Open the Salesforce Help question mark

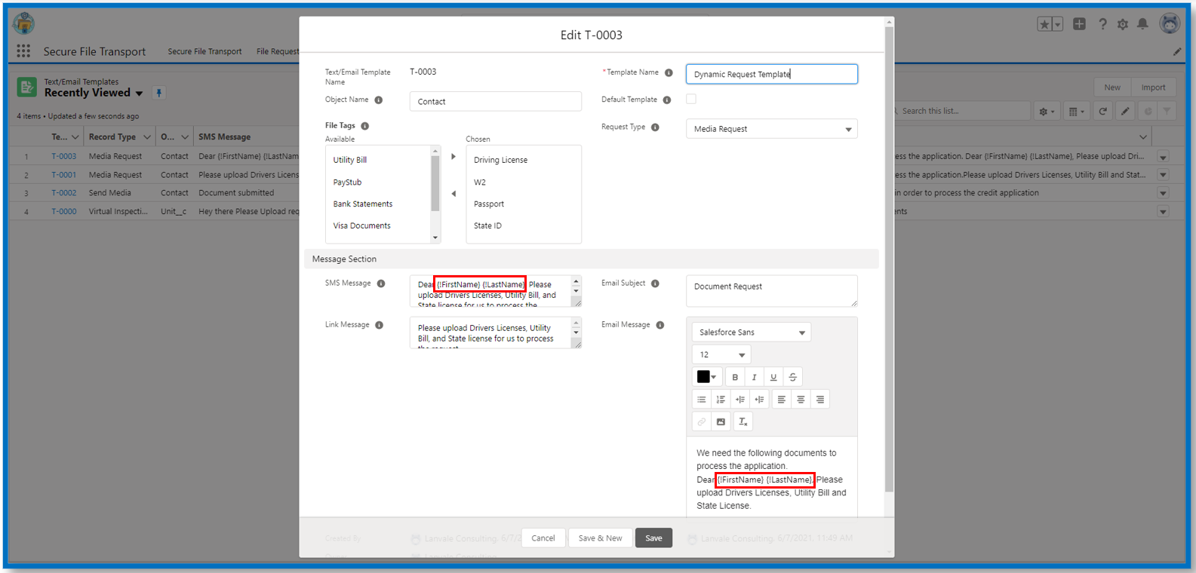[1102, 24]
